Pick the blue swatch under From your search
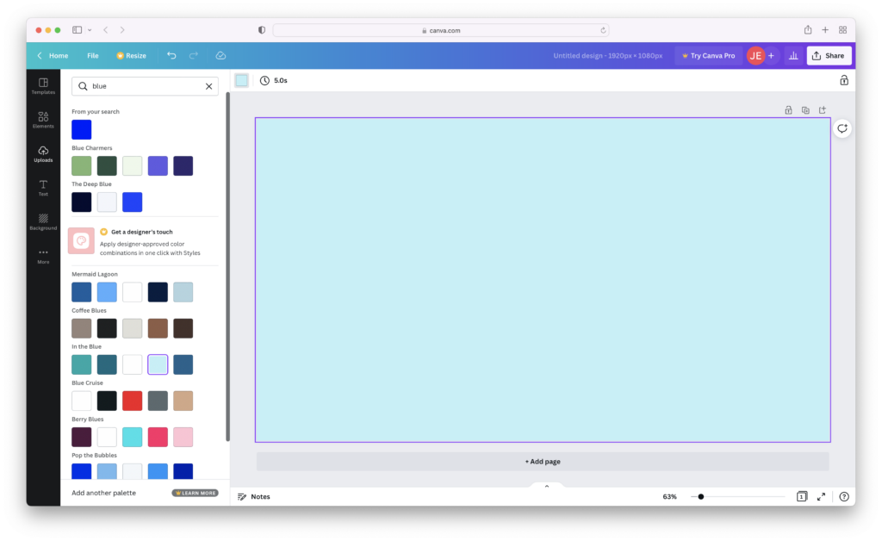Image resolution: width=882 pixels, height=541 pixels. [82, 130]
